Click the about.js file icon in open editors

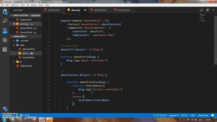(x=17, y=24)
